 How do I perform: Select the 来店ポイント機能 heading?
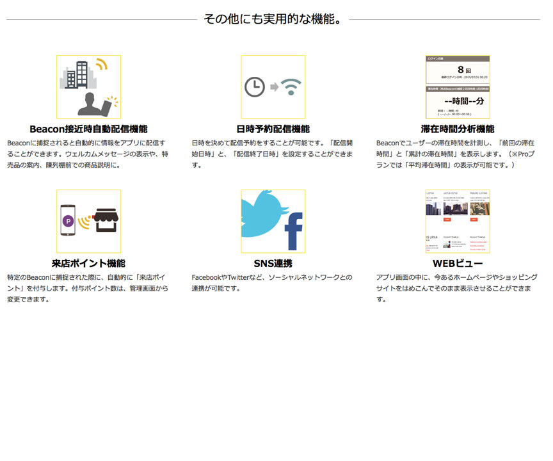click(x=88, y=263)
